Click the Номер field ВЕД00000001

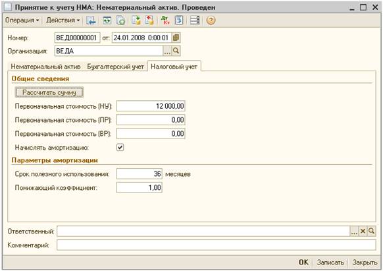[x=77, y=38]
